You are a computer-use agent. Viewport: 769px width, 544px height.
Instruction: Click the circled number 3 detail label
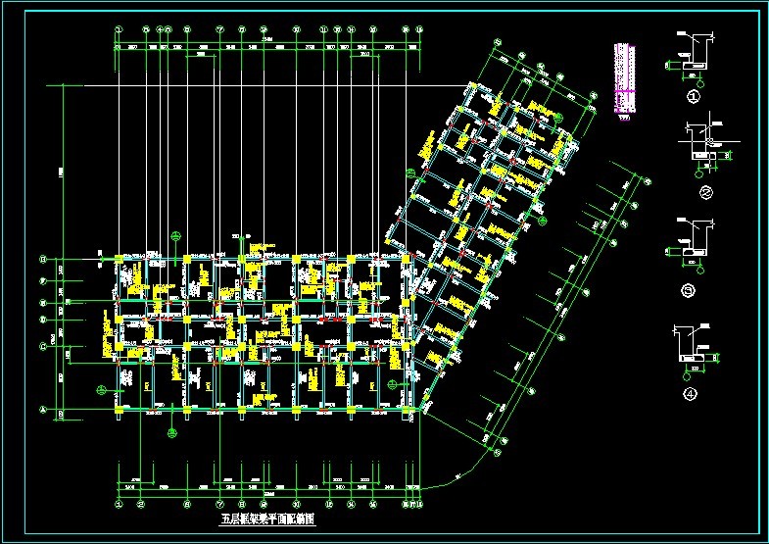pyautogui.click(x=692, y=291)
